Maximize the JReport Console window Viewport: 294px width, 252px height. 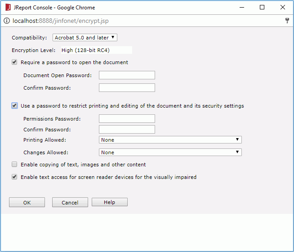(x=262, y=7)
